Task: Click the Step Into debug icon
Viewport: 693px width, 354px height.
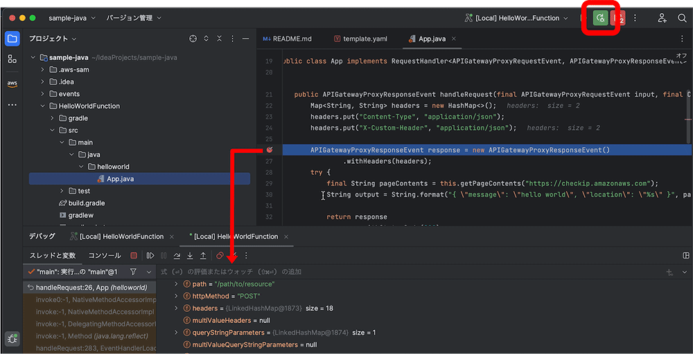Action: click(190, 256)
